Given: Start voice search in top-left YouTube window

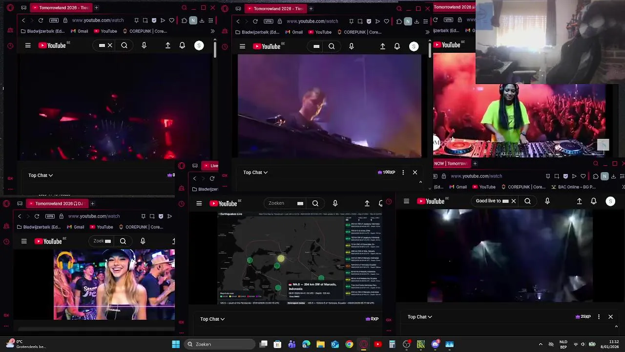Looking at the screenshot, I should point(144,45).
